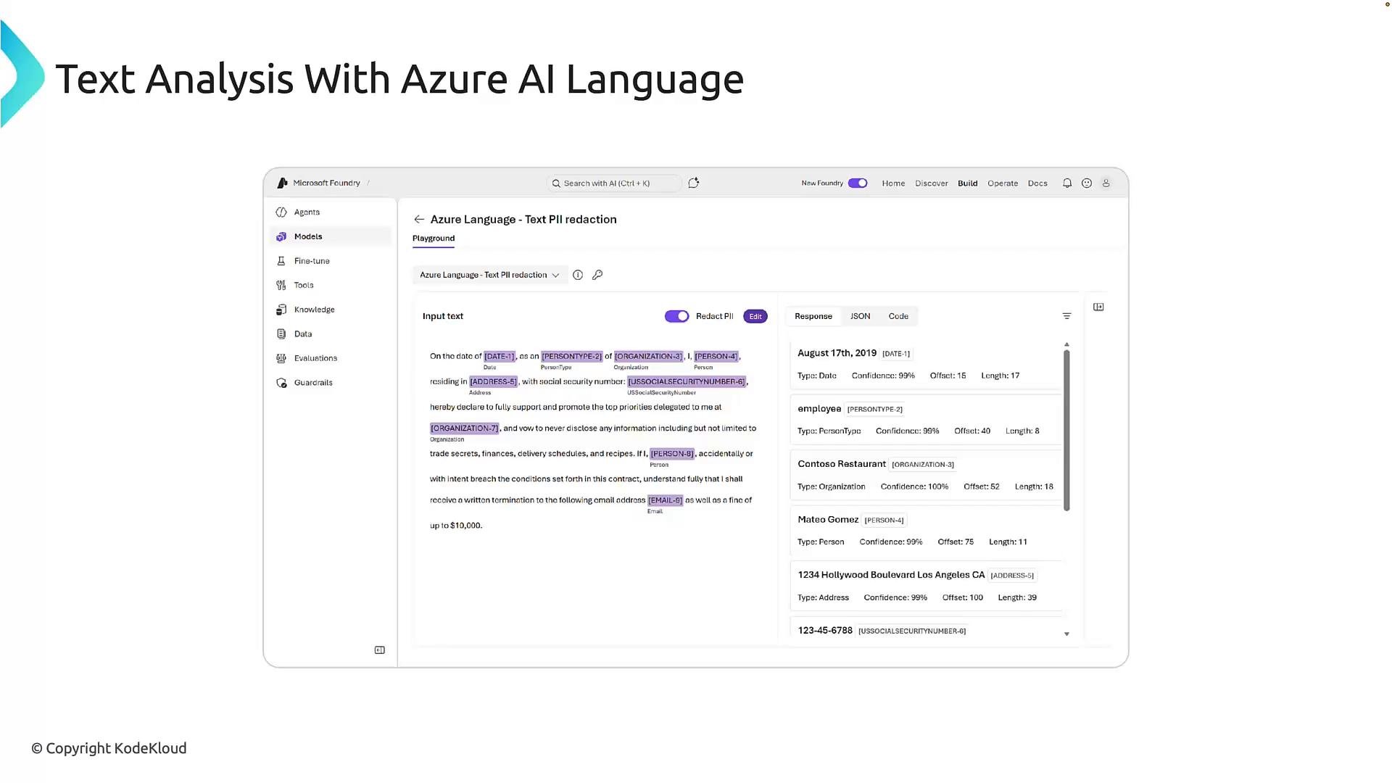Viewport: 1392px width, 783px height.
Task: Click the info icon beside model dropdown
Action: pyautogui.click(x=578, y=275)
